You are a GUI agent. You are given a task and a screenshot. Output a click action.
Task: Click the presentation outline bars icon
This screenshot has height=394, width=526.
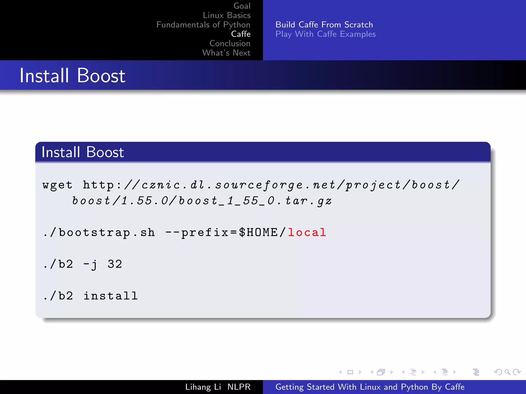pyautogui.click(x=476, y=372)
